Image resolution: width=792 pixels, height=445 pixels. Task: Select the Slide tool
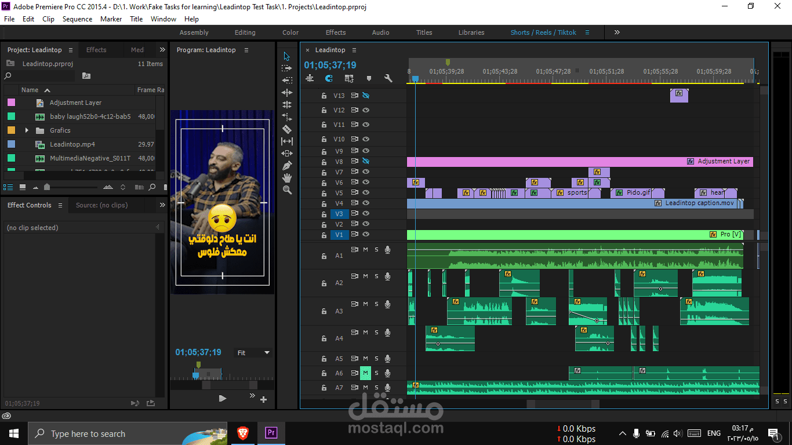pyautogui.click(x=287, y=154)
